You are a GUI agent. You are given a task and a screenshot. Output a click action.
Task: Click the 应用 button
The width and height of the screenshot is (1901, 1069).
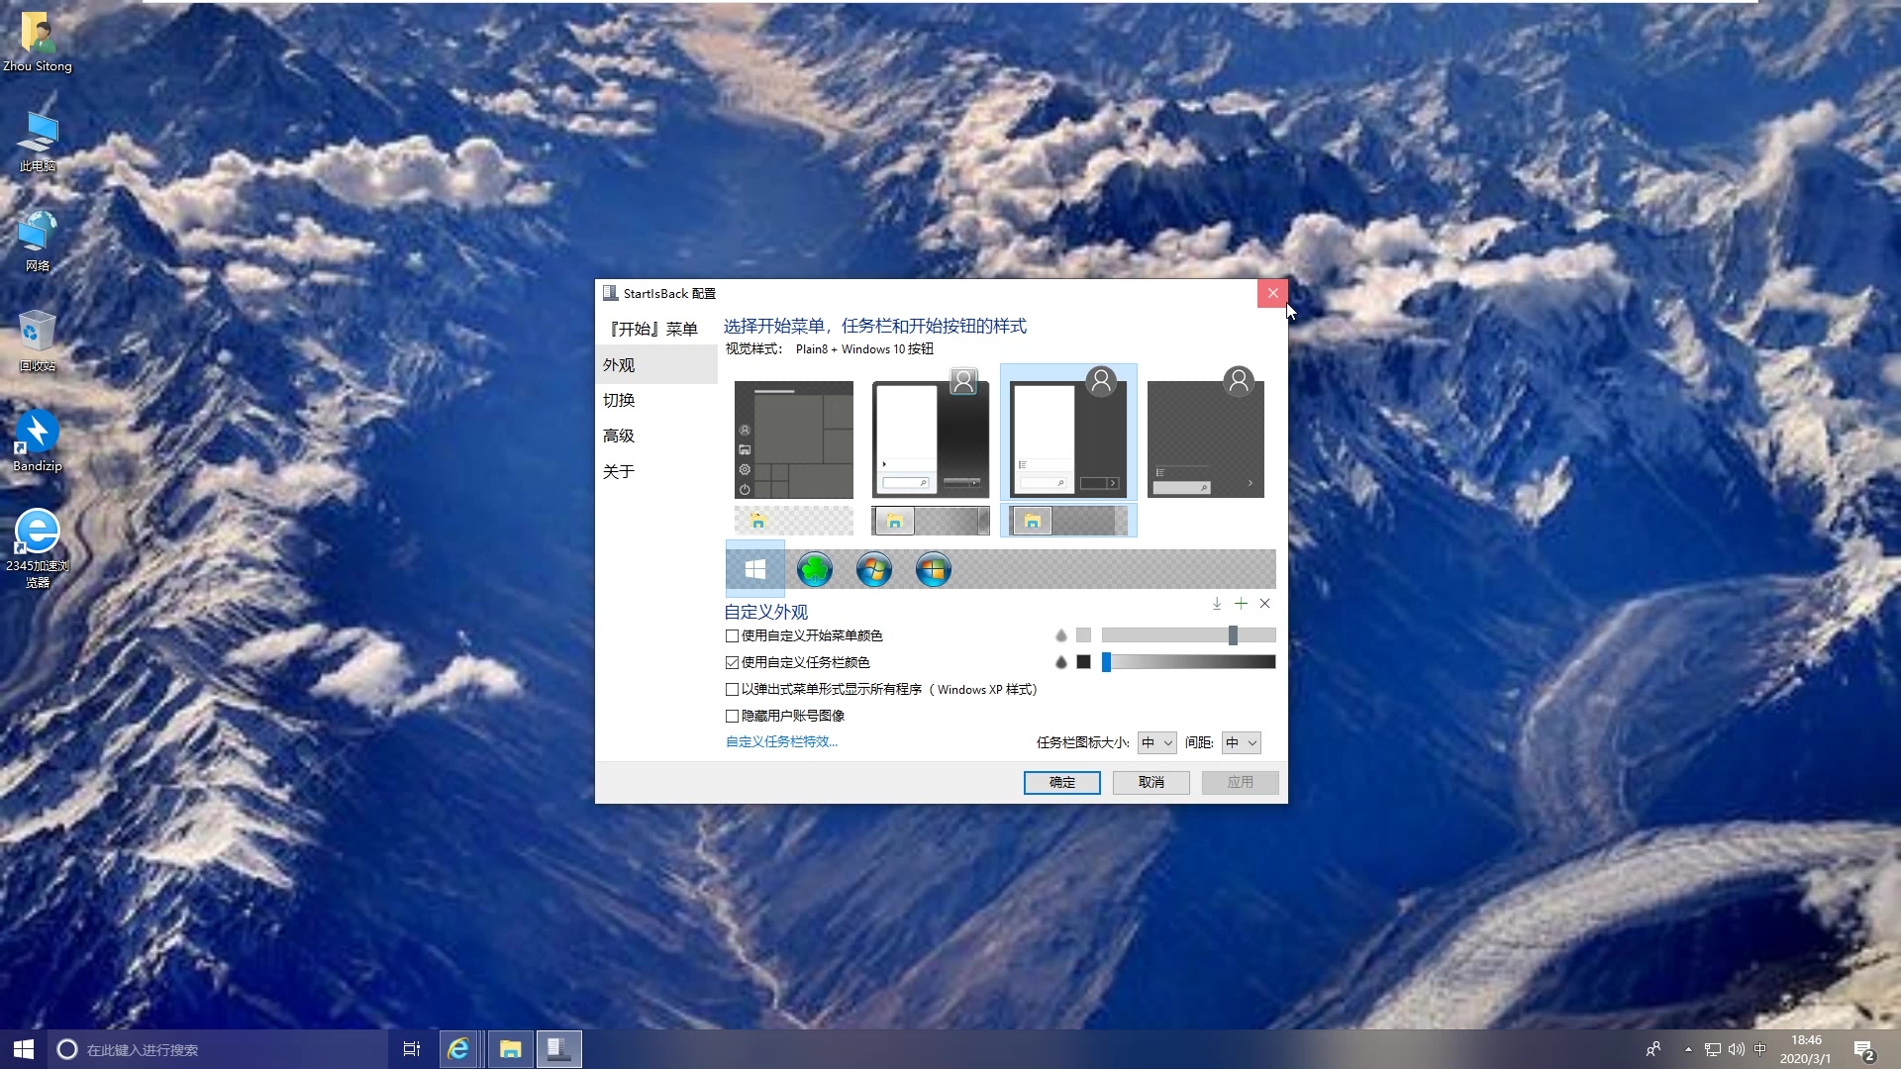click(1240, 782)
